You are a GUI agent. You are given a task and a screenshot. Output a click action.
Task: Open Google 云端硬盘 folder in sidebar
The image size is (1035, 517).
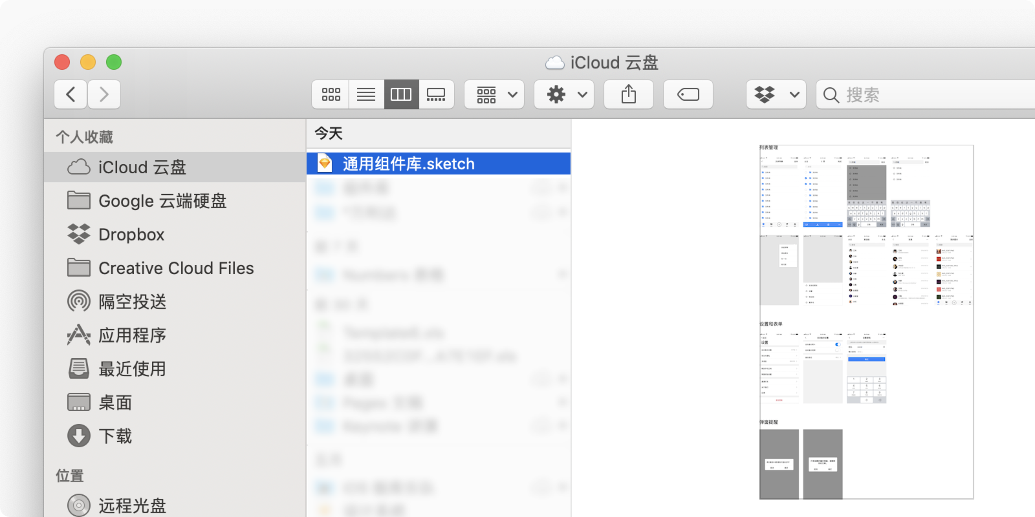tap(162, 201)
